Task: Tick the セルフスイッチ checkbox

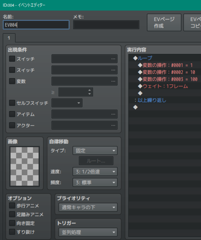Action: (12, 103)
